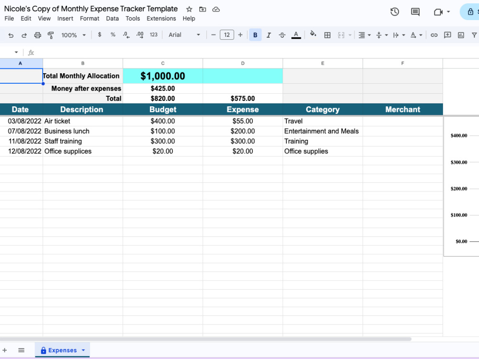Image resolution: width=479 pixels, height=359 pixels.
Task: Open the name box dropdown arrow
Action: coord(16,53)
